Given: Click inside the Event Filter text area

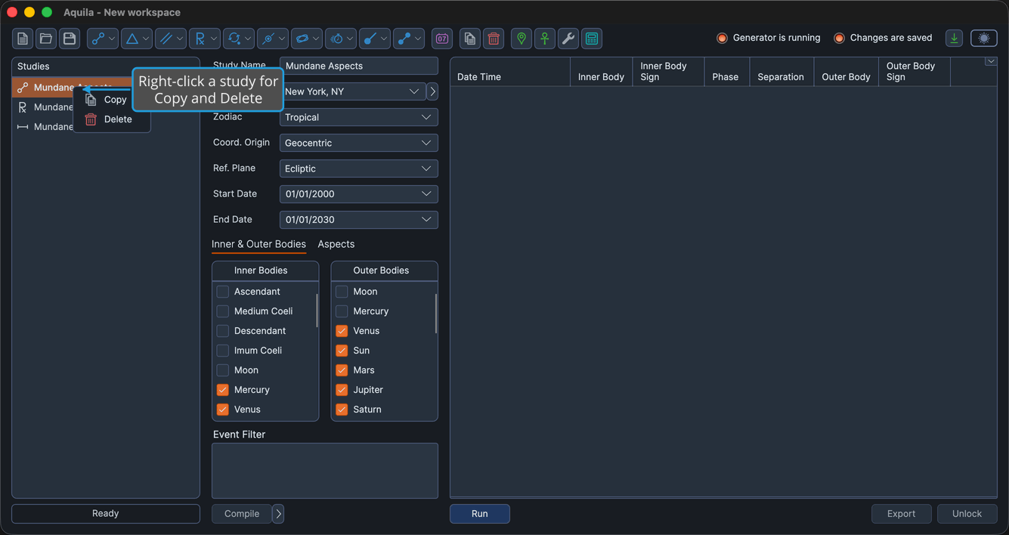Looking at the screenshot, I should 325,471.
